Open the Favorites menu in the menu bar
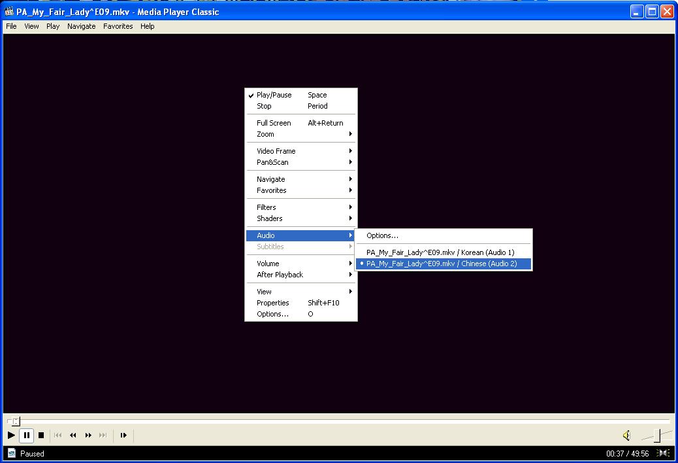The width and height of the screenshot is (678, 463). [x=118, y=26]
